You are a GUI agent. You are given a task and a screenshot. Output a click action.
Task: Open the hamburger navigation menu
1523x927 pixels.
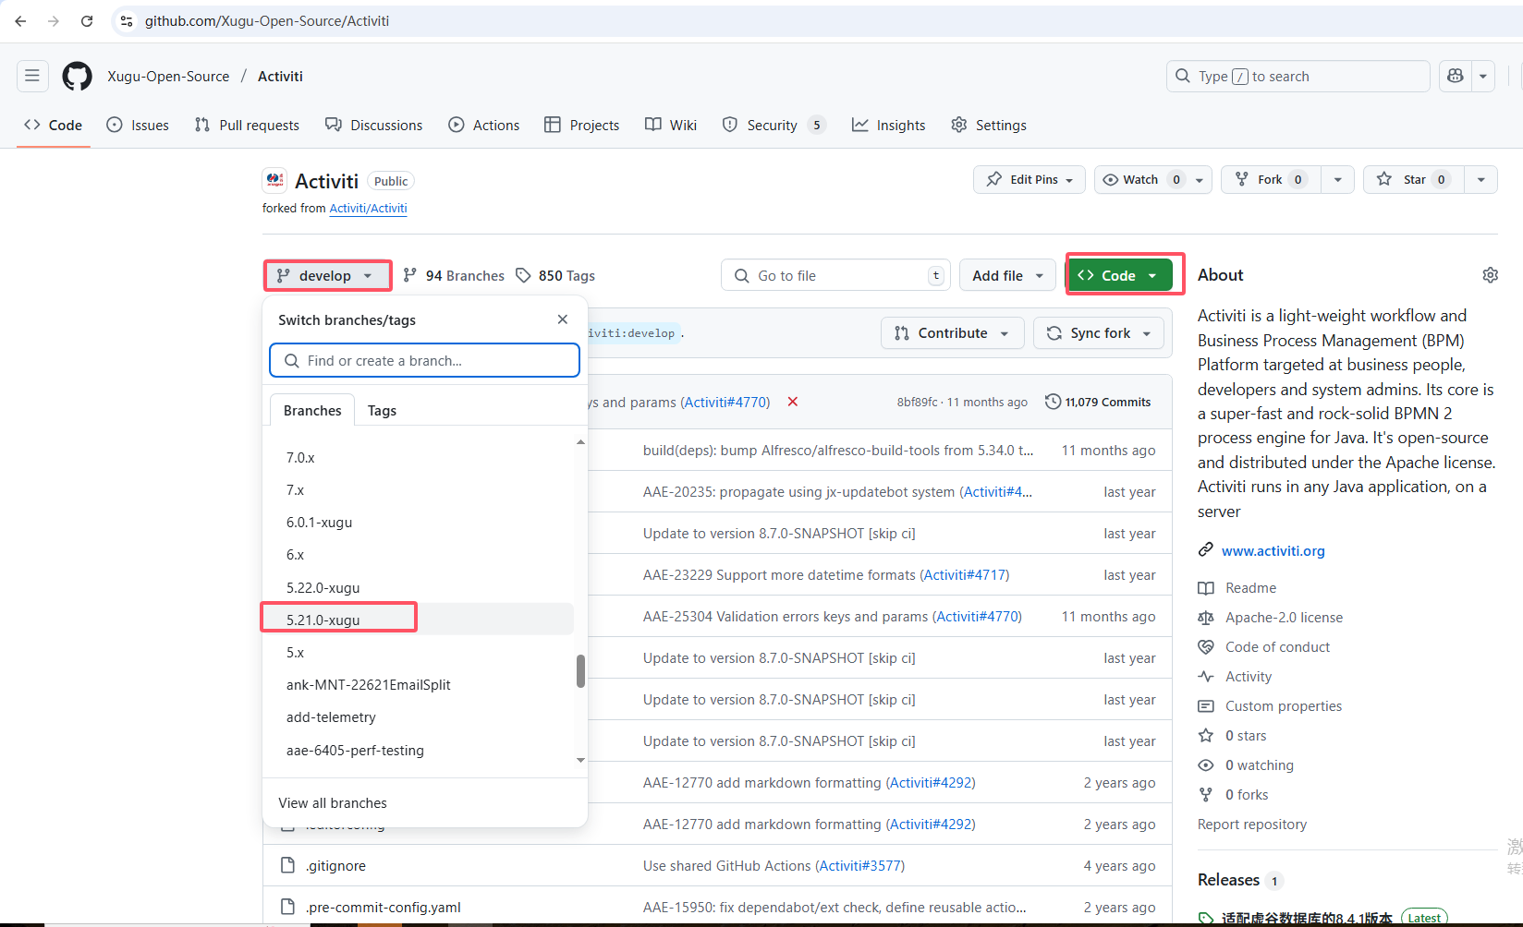click(x=32, y=76)
